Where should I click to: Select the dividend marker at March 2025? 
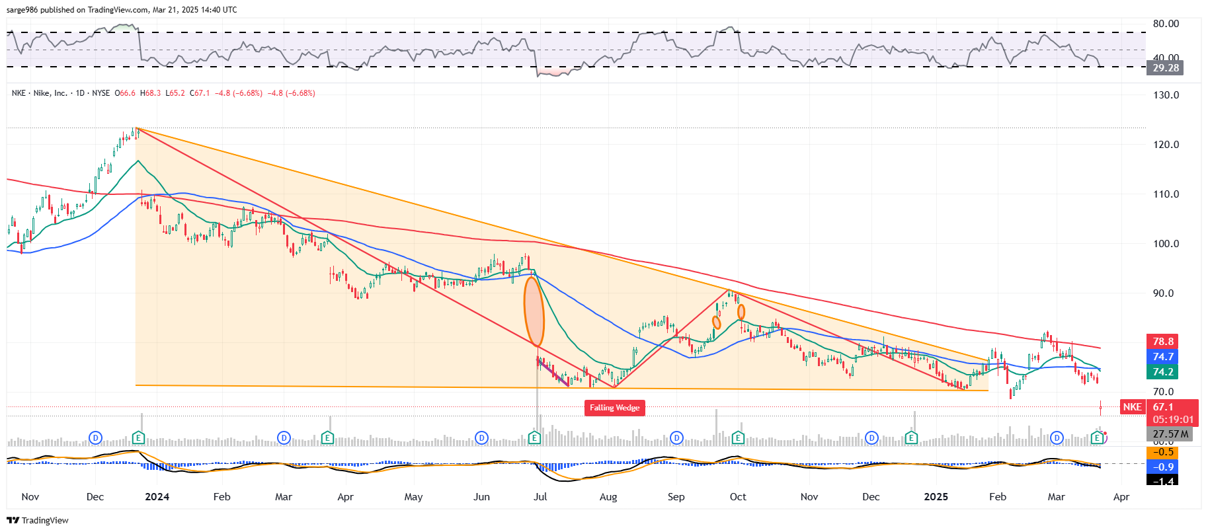[1057, 437]
